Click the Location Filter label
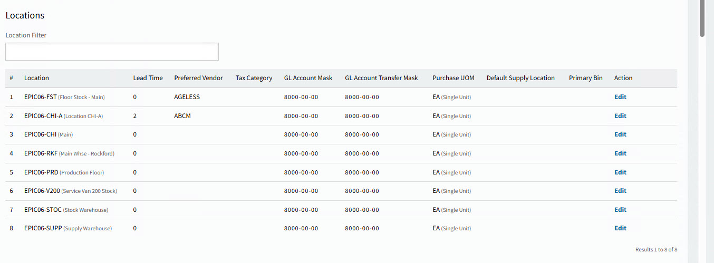The width and height of the screenshot is (714, 263). (x=26, y=35)
